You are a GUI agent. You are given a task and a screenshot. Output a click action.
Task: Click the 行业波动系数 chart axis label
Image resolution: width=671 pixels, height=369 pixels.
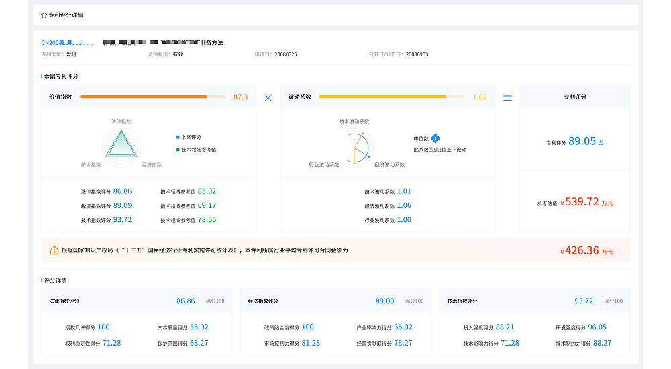(x=324, y=165)
